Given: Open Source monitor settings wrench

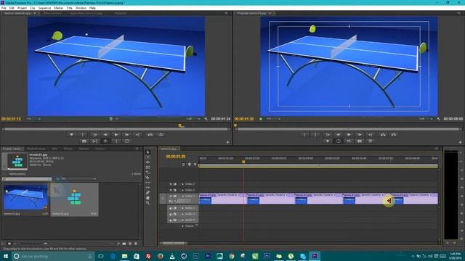Looking at the screenshot, I should tap(206, 119).
